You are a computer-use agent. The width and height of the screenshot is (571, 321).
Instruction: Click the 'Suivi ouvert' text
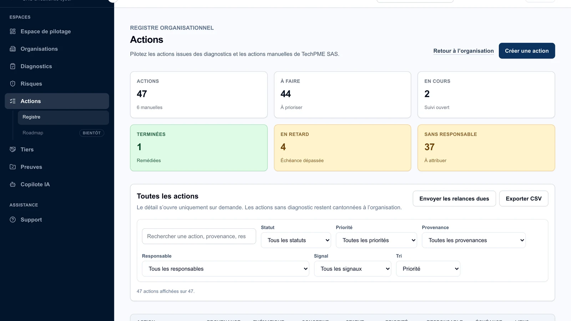coord(437,107)
